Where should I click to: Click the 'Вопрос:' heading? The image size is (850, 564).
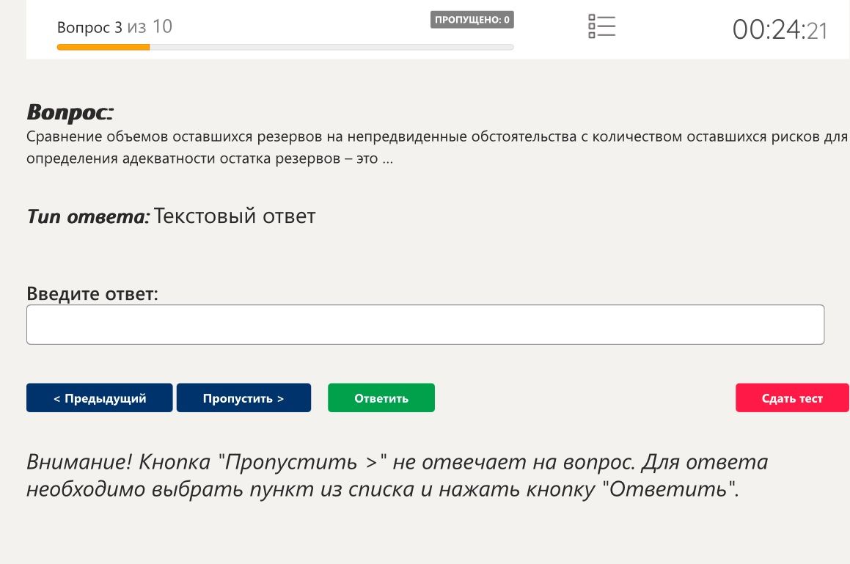click(x=70, y=112)
